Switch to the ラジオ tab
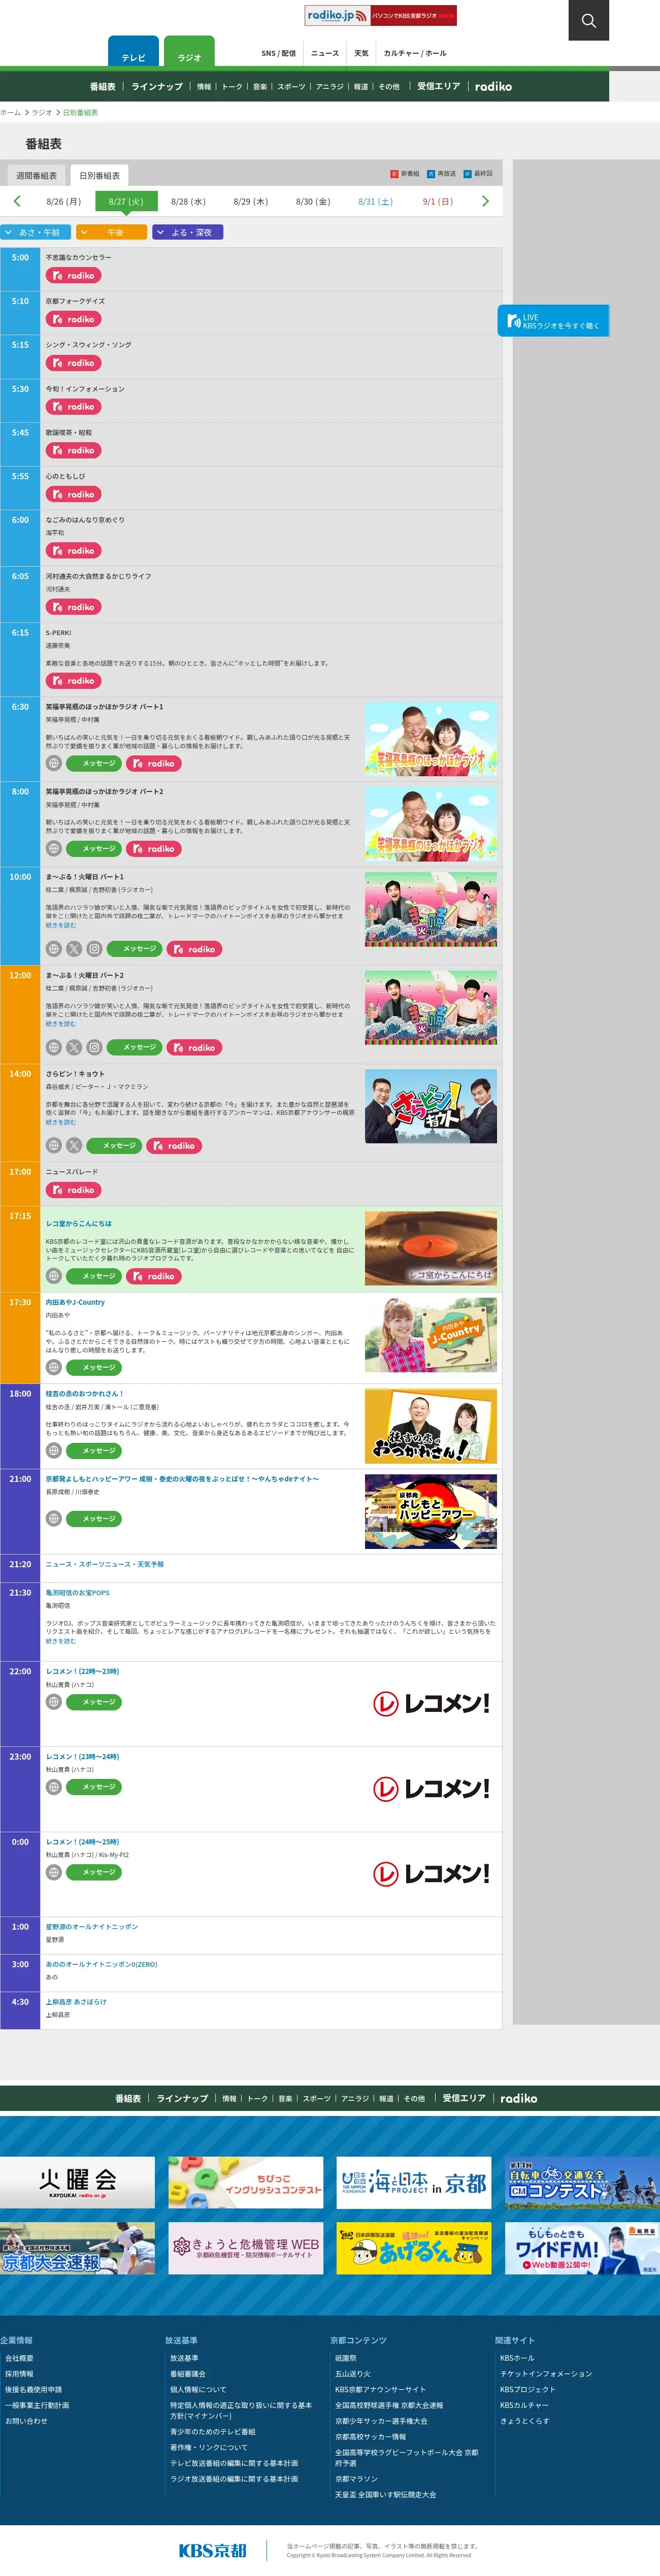The width and height of the screenshot is (660, 2576). click(x=189, y=53)
